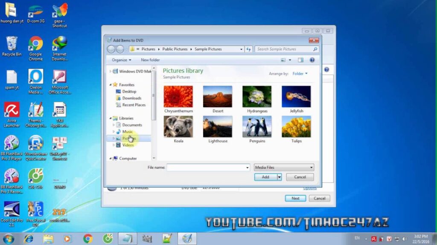Viewport: 437px width, 245px height.
Task: Select Videos library in tree
Action: 128,145
